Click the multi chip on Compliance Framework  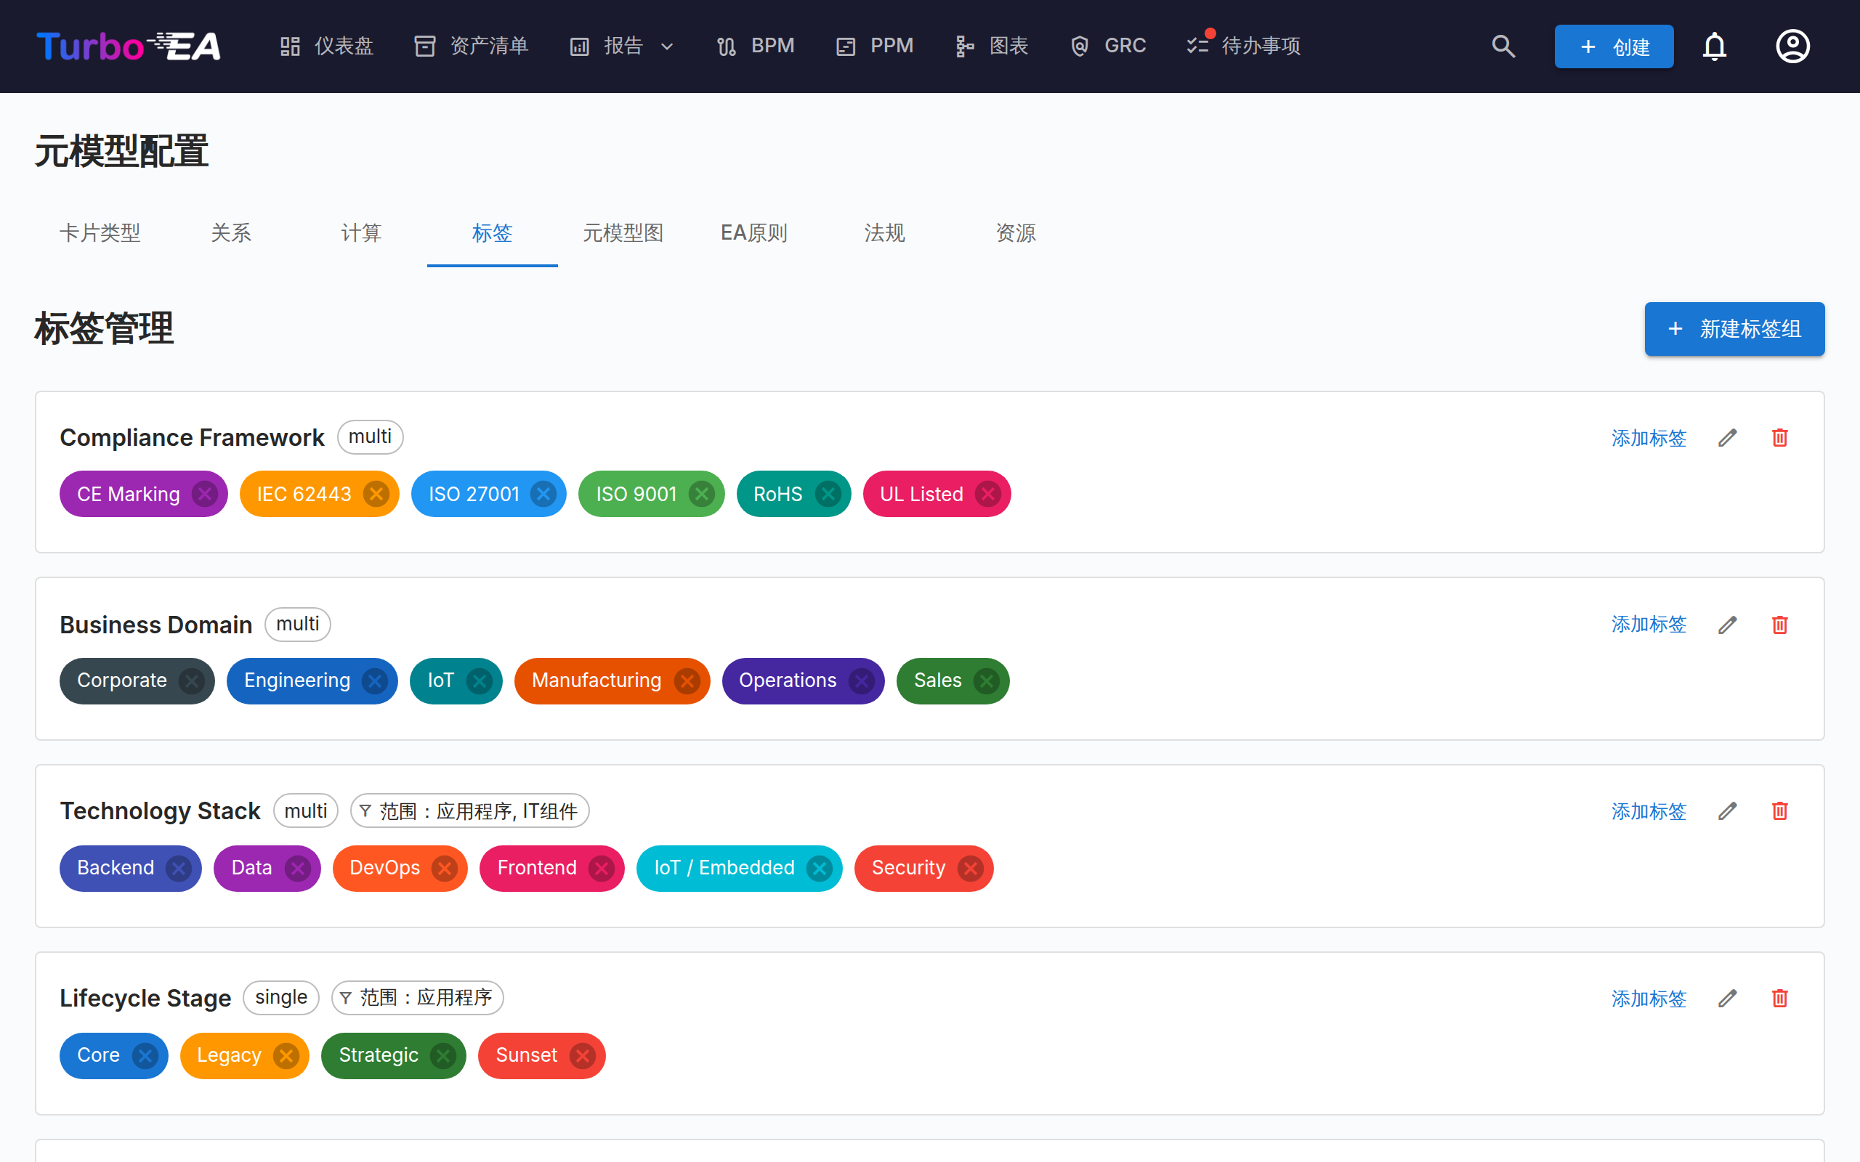[x=370, y=436]
